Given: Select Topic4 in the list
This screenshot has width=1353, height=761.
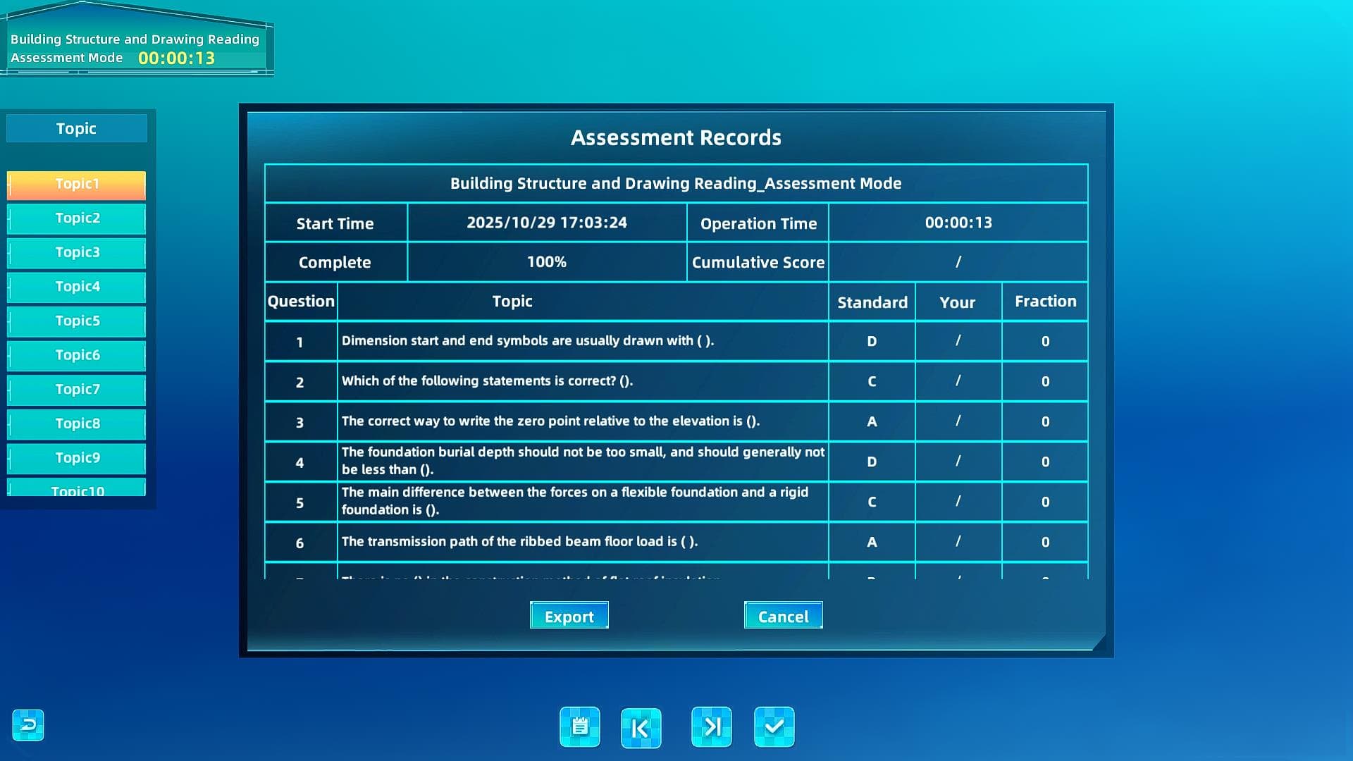Looking at the screenshot, I should (x=77, y=287).
